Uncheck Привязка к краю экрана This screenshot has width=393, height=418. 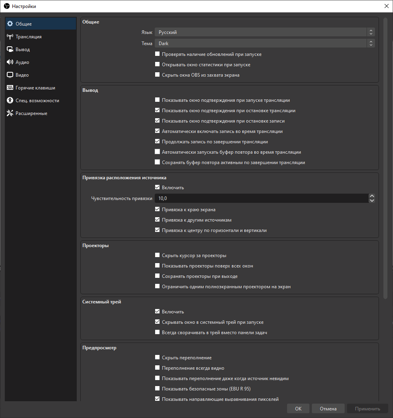click(157, 209)
